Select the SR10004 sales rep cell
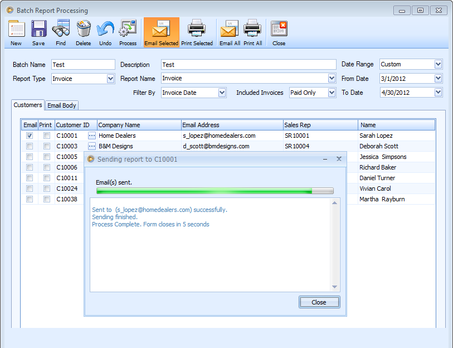Screen dimensions: 453x348 320,146
